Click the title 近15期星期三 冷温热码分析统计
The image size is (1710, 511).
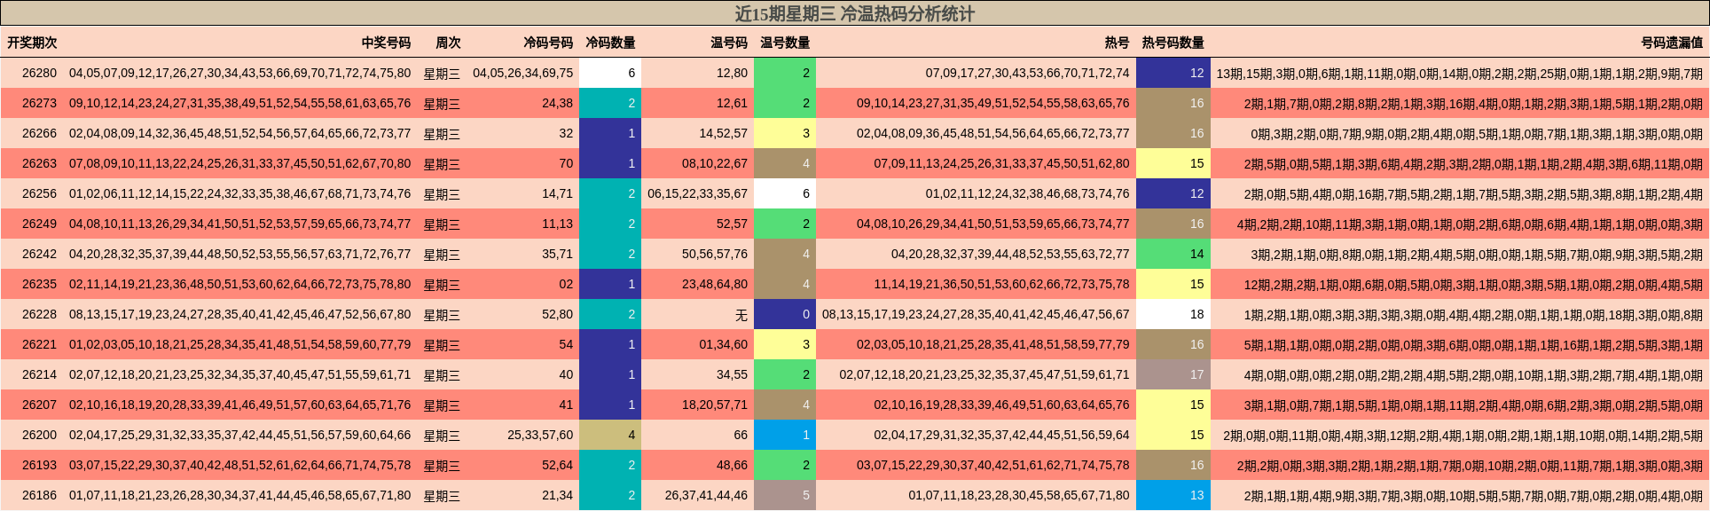coord(854,13)
